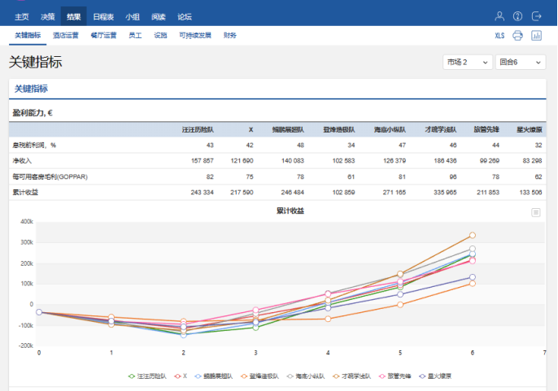This screenshot has width=558, height=391.
Task: Click the cumulative value 335 965
Action: pyautogui.click(x=445, y=192)
